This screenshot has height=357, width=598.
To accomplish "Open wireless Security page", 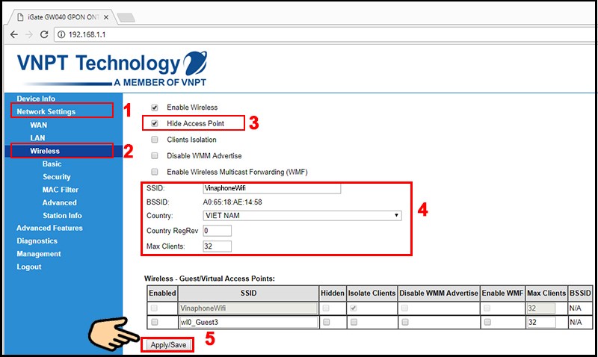I will click(57, 177).
